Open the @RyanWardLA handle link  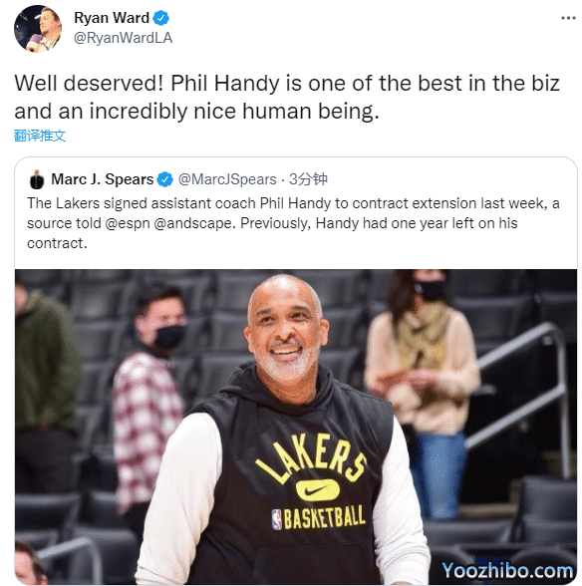123,38
